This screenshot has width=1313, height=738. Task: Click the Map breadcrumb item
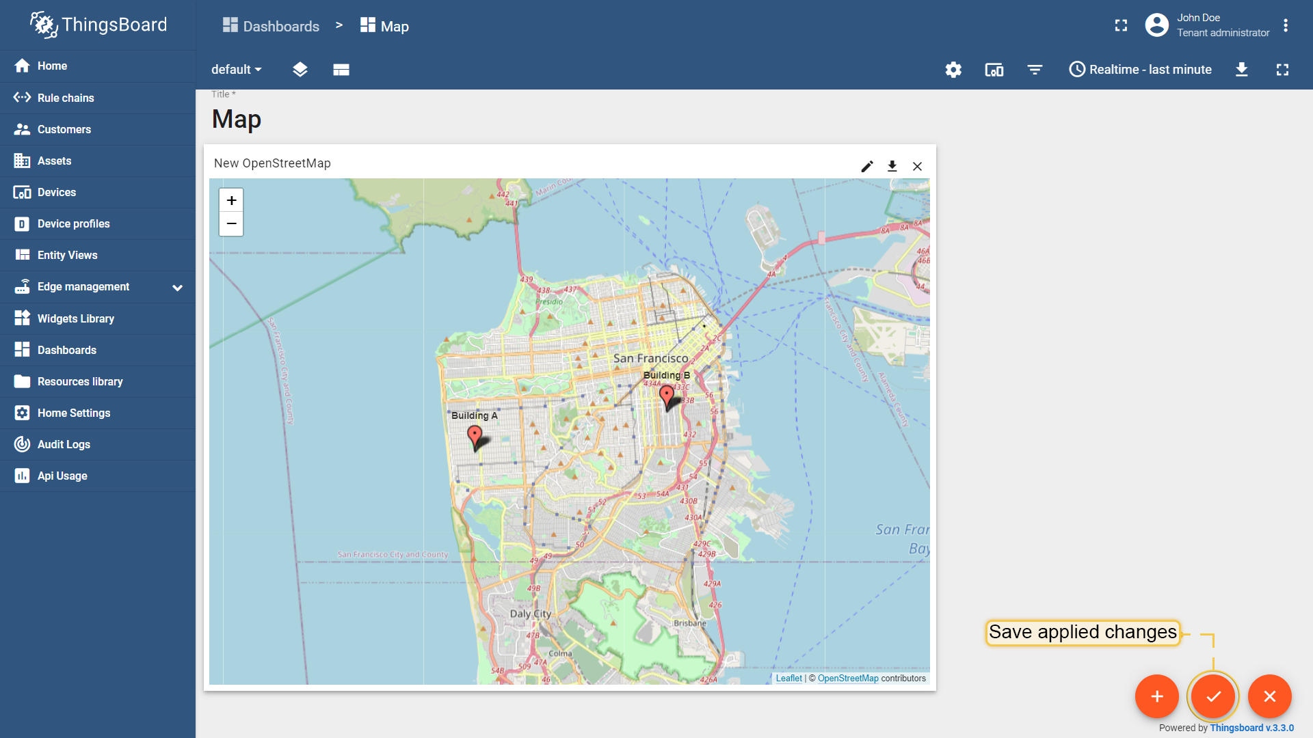click(x=384, y=26)
